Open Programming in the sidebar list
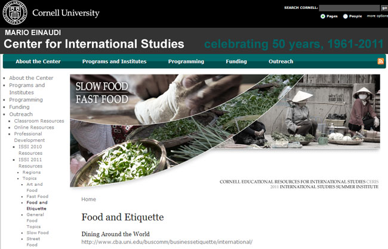The height and width of the screenshot is (249, 388). point(26,100)
